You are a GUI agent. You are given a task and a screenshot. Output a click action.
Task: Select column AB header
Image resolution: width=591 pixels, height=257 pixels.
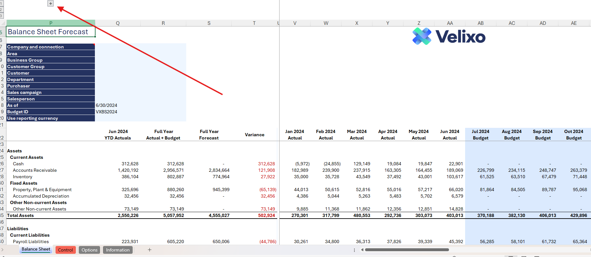[480, 23]
